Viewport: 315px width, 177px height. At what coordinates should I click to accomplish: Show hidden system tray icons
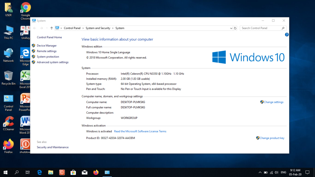[260, 172]
